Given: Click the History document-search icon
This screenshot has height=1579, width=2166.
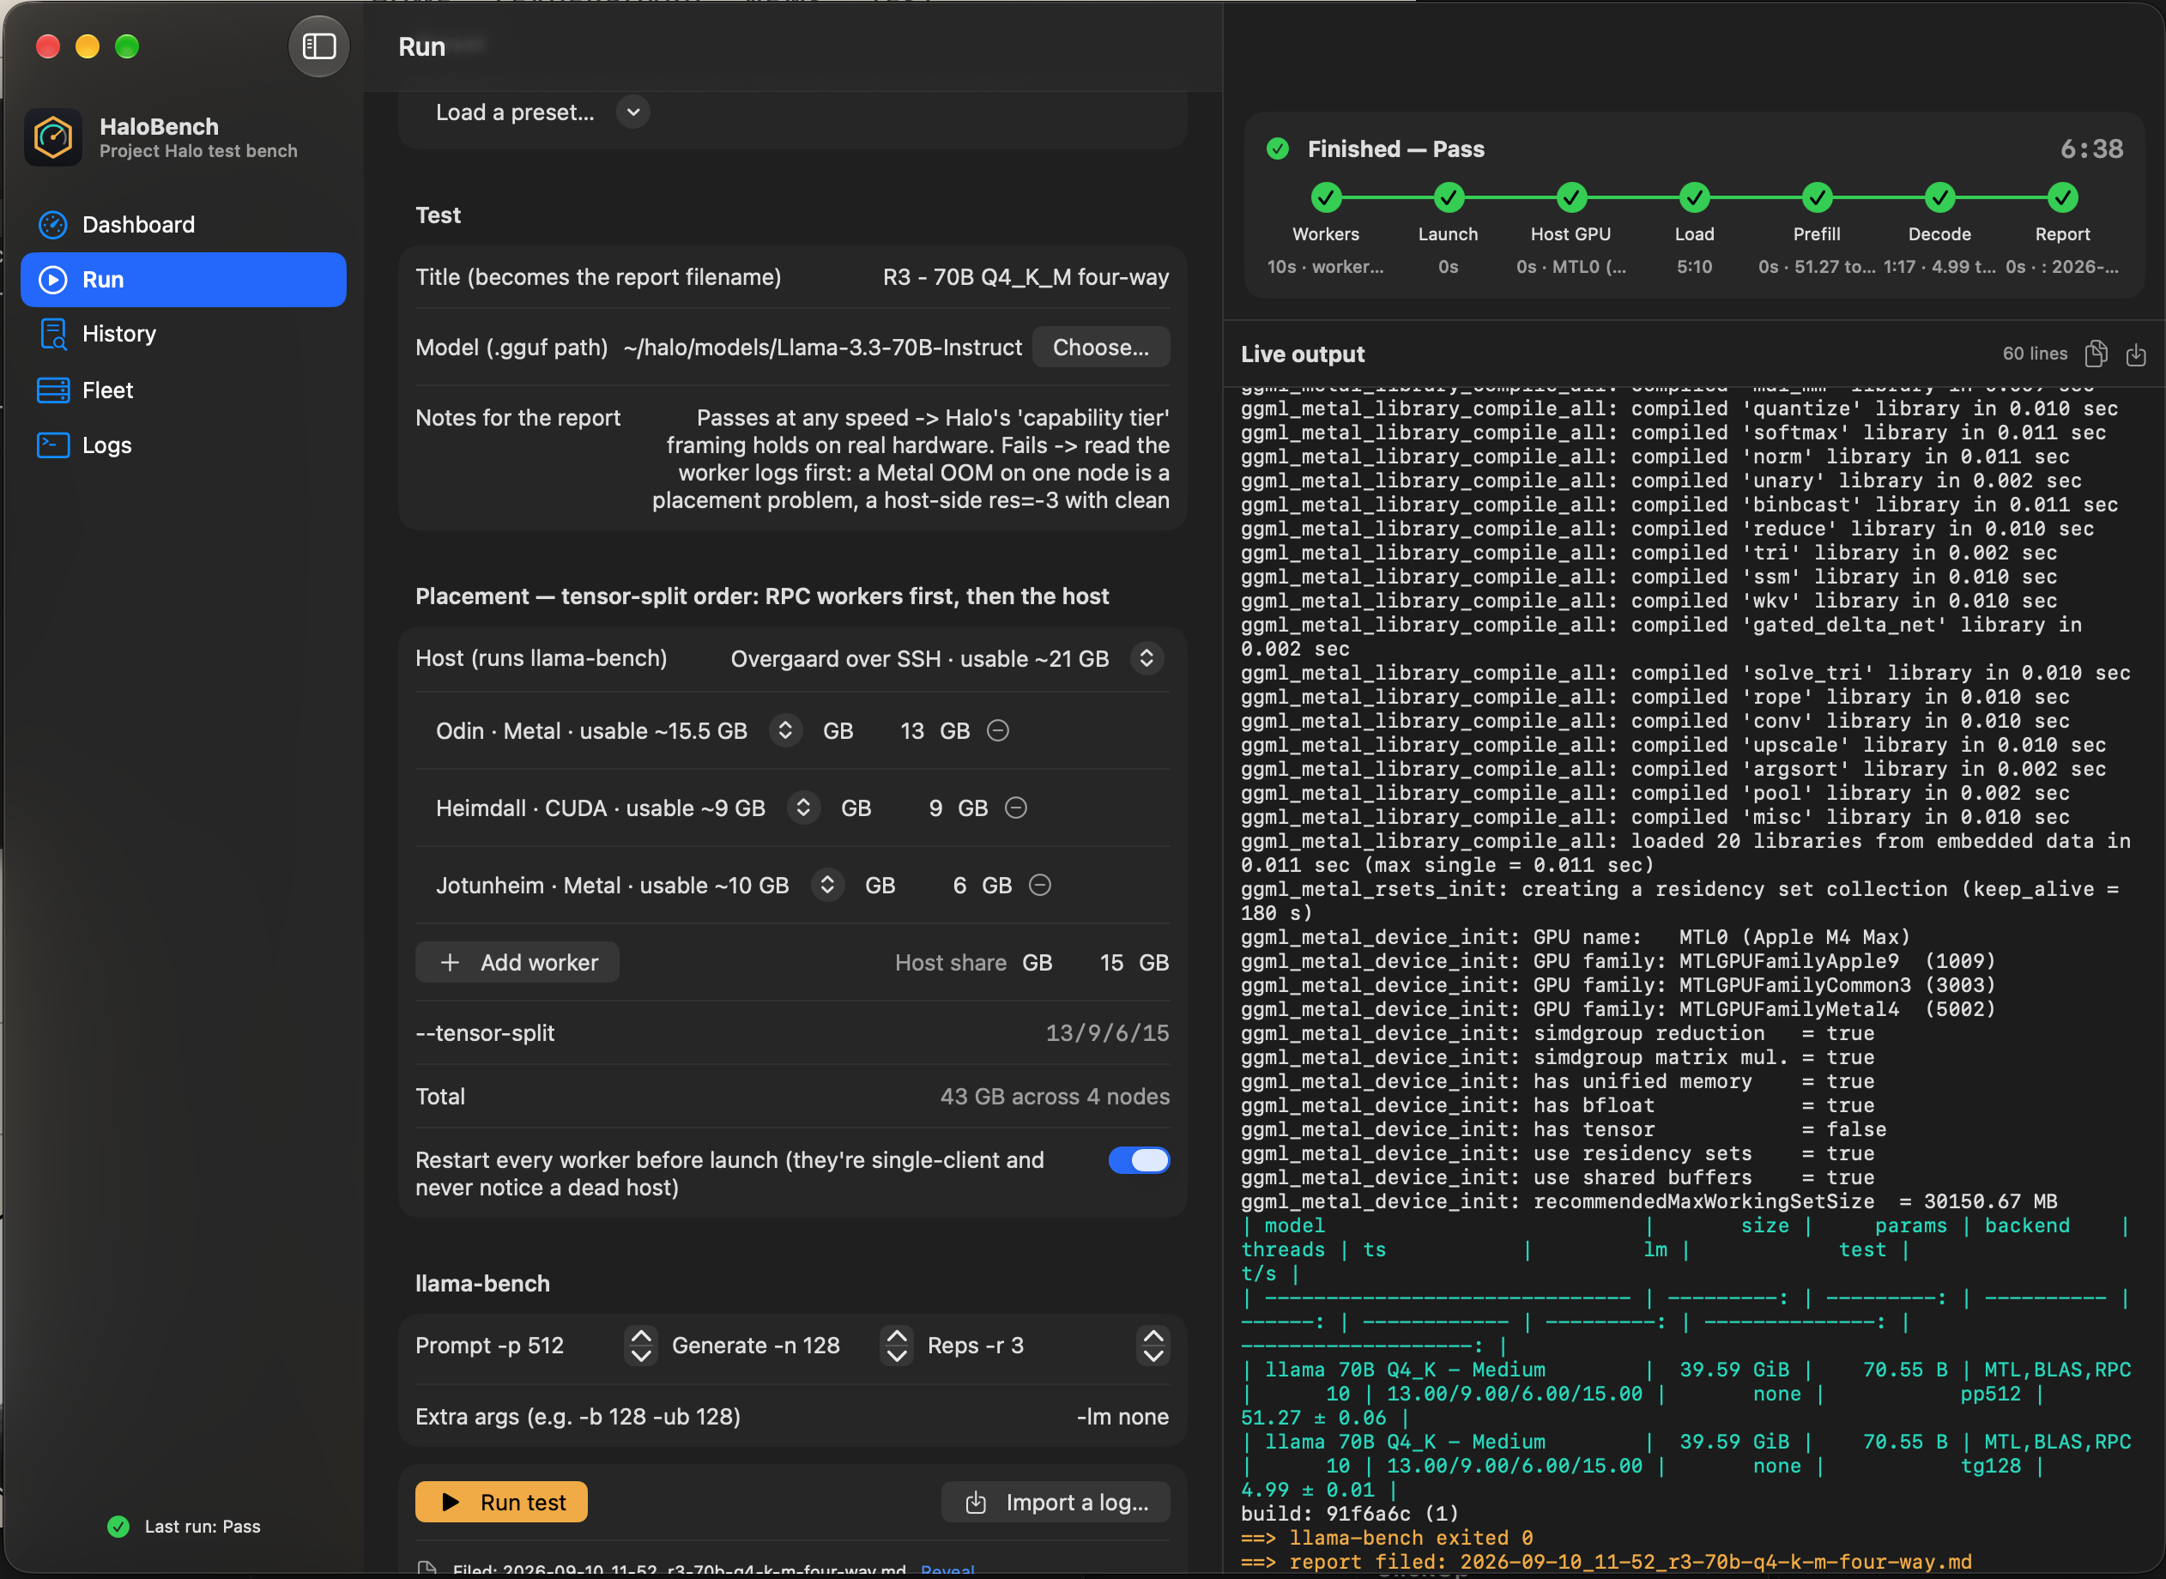Looking at the screenshot, I should pyautogui.click(x=52, y=334).
